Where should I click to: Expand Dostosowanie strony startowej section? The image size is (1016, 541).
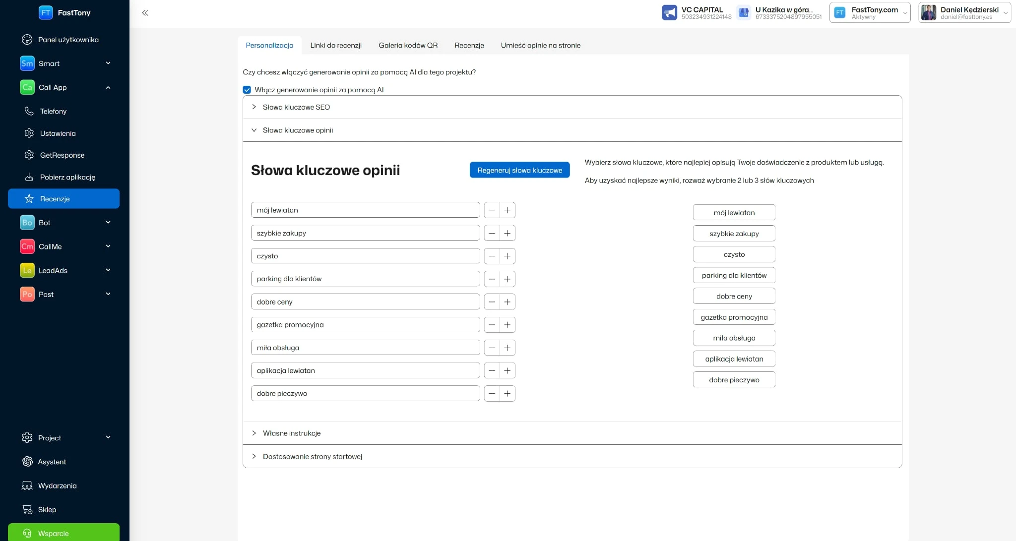[x=572, y=457]
